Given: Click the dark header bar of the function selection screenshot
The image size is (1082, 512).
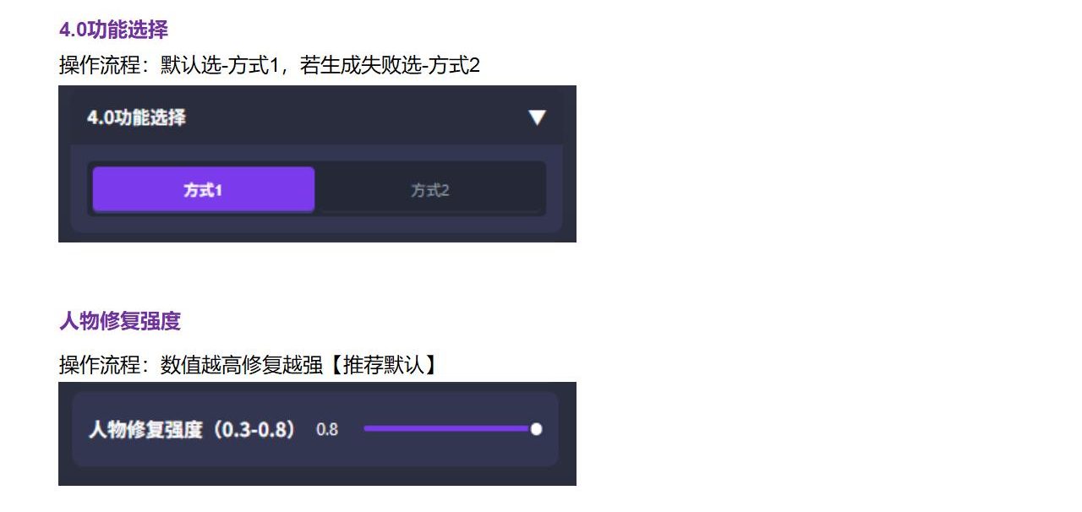Looking at the screenshot, I should [x=317, y=117].
